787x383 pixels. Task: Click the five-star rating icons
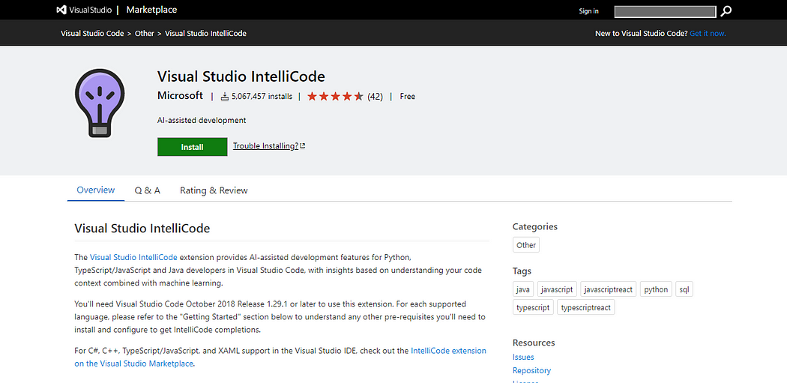pyautogui.click(x=335, y=97)
